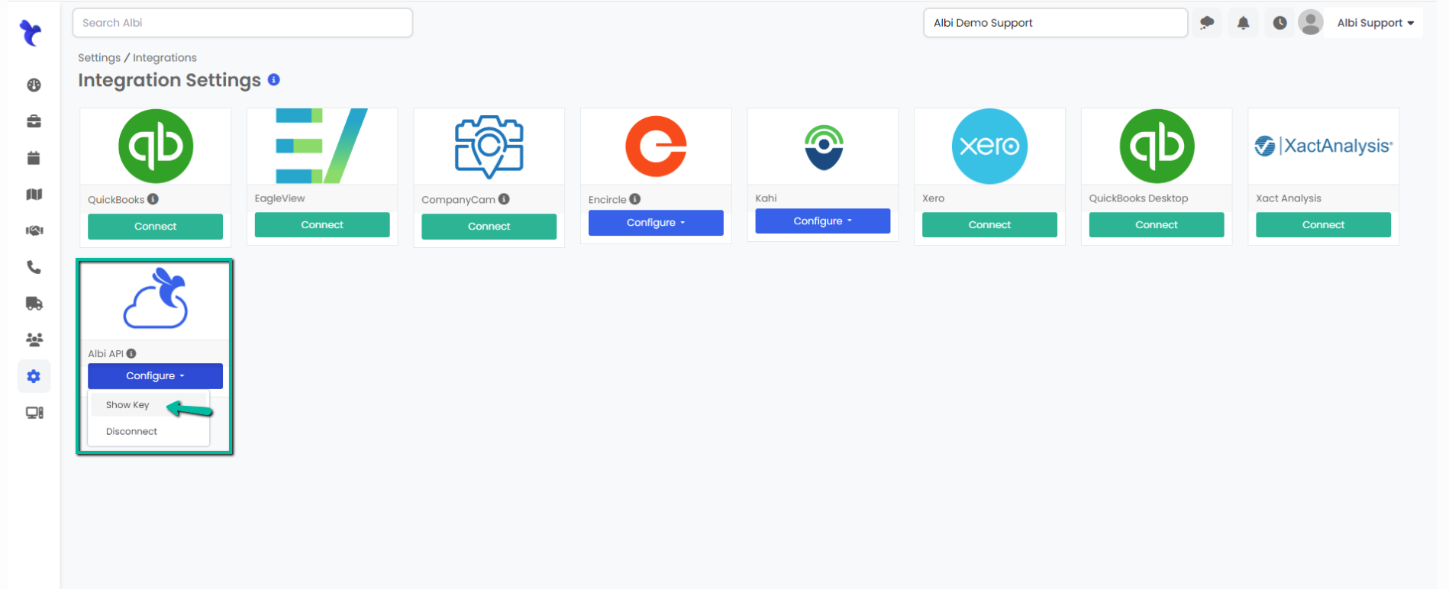Open the people group icon in sidebar

[34, 340]
